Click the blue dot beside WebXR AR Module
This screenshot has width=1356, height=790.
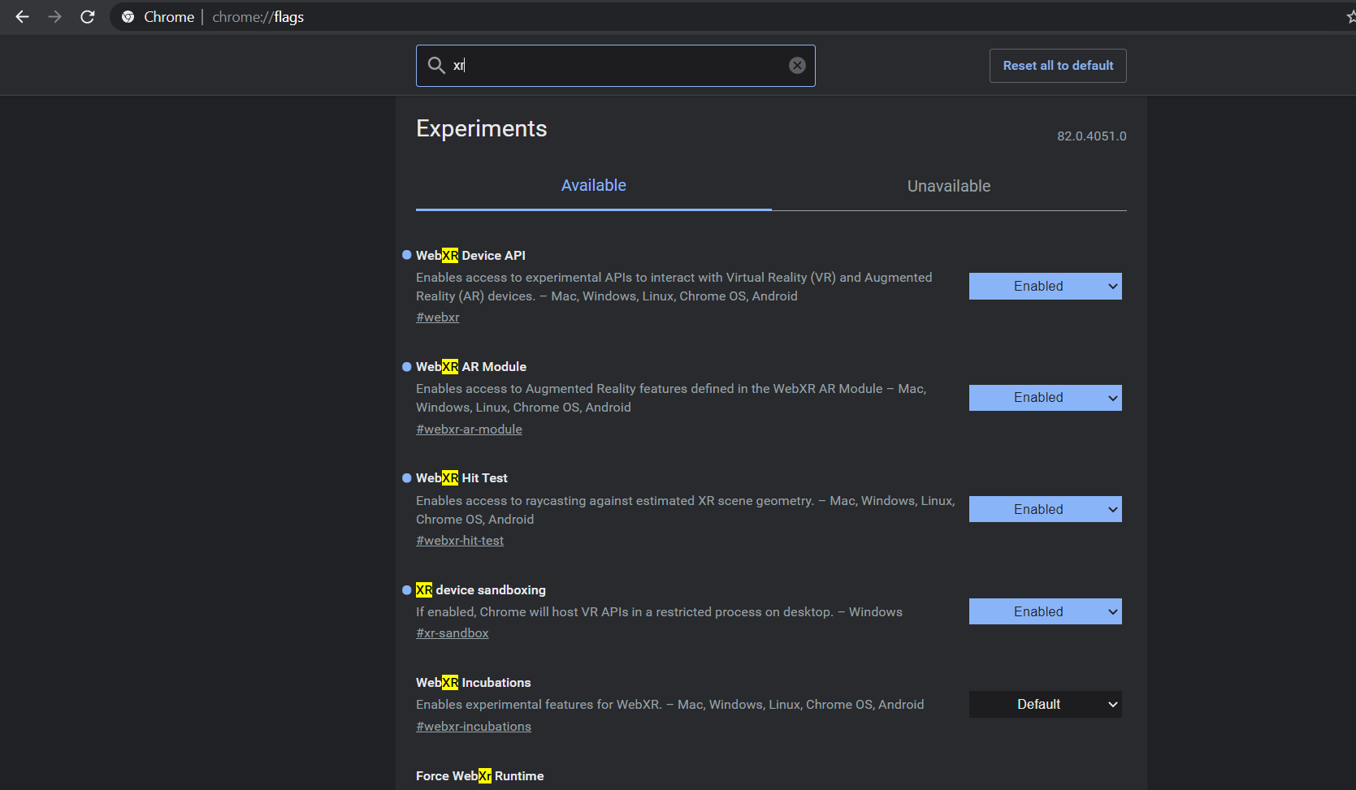[x=407, y=367]
